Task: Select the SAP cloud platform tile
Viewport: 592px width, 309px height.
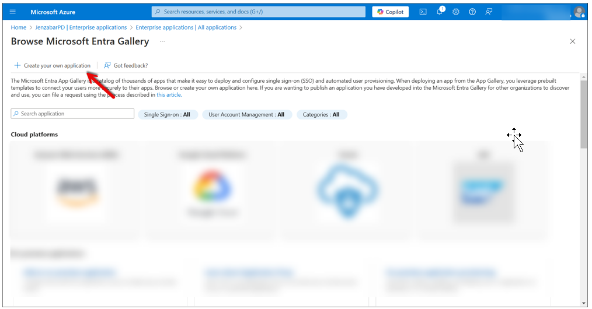Action: point(483,190)
